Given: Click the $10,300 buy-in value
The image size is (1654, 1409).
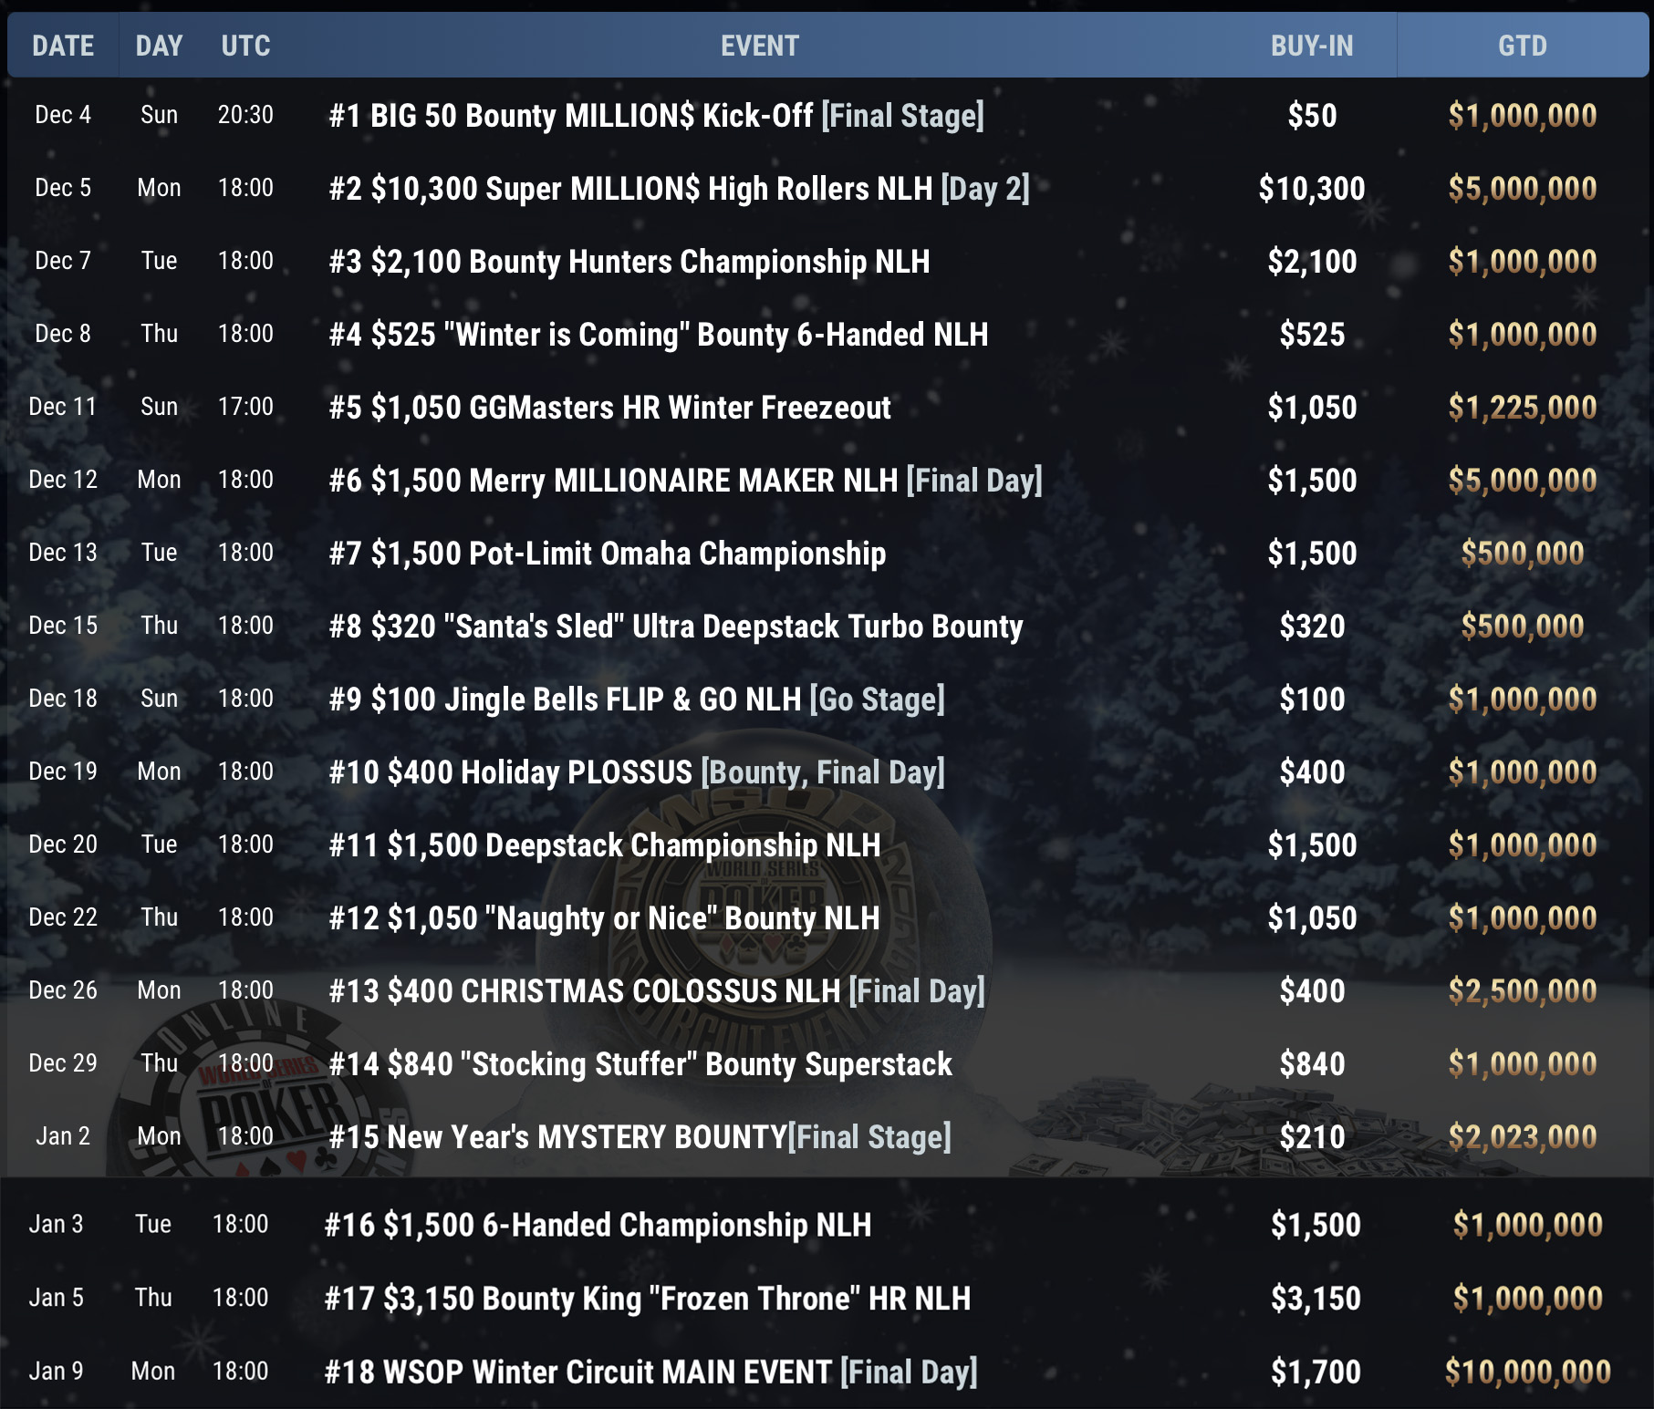Looking at the screenshot, I should pos(1311,189).
